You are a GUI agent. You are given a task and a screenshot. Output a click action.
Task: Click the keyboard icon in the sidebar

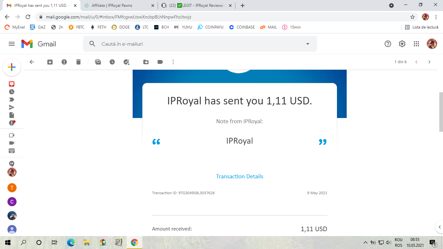click(12, 151)
